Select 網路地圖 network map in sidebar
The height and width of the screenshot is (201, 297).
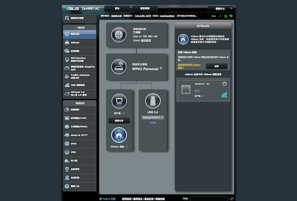point(80,34)
